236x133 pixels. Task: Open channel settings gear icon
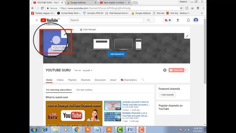tap(165, 70)
